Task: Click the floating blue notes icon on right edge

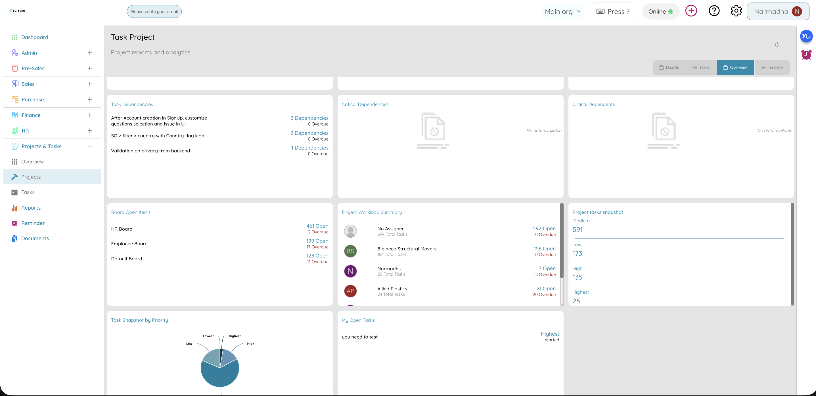Action: (x=807, y=36)
